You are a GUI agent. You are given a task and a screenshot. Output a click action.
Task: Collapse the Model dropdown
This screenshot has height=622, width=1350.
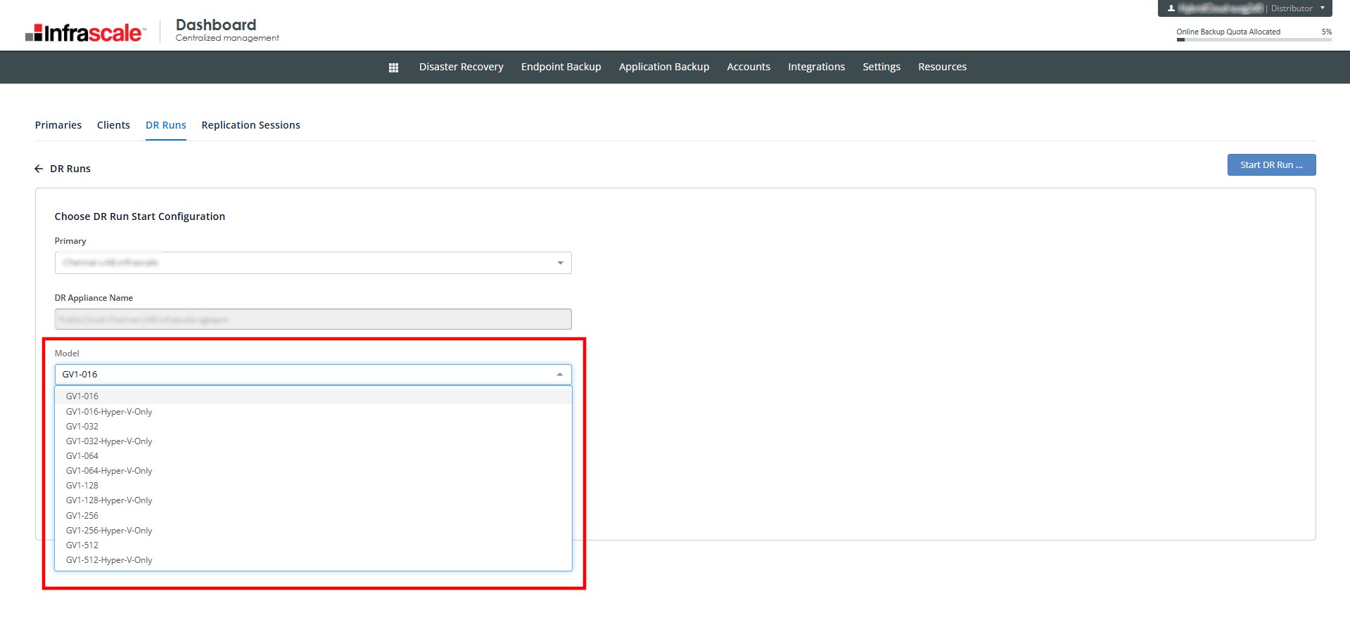tap(559, 375)
